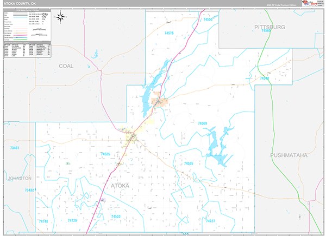This screenshot has width=326, height=236.
Task: Click the small green patch west of 74525
Action: pyautogui.click(x=67, y=163)
